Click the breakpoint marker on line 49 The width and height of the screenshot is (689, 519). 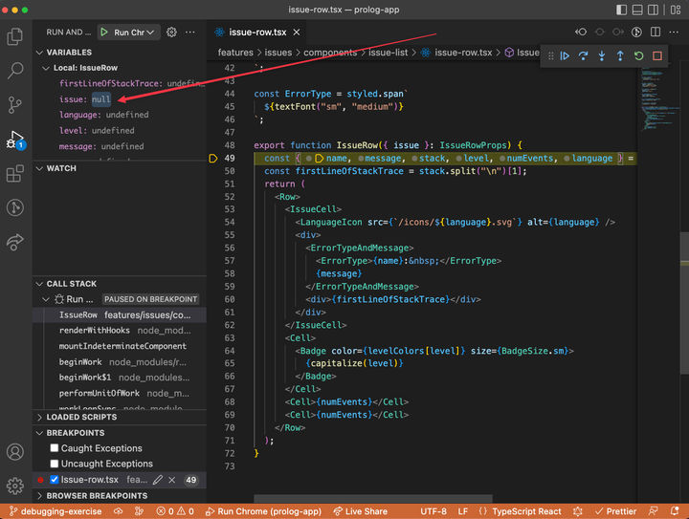coord(212,158)
